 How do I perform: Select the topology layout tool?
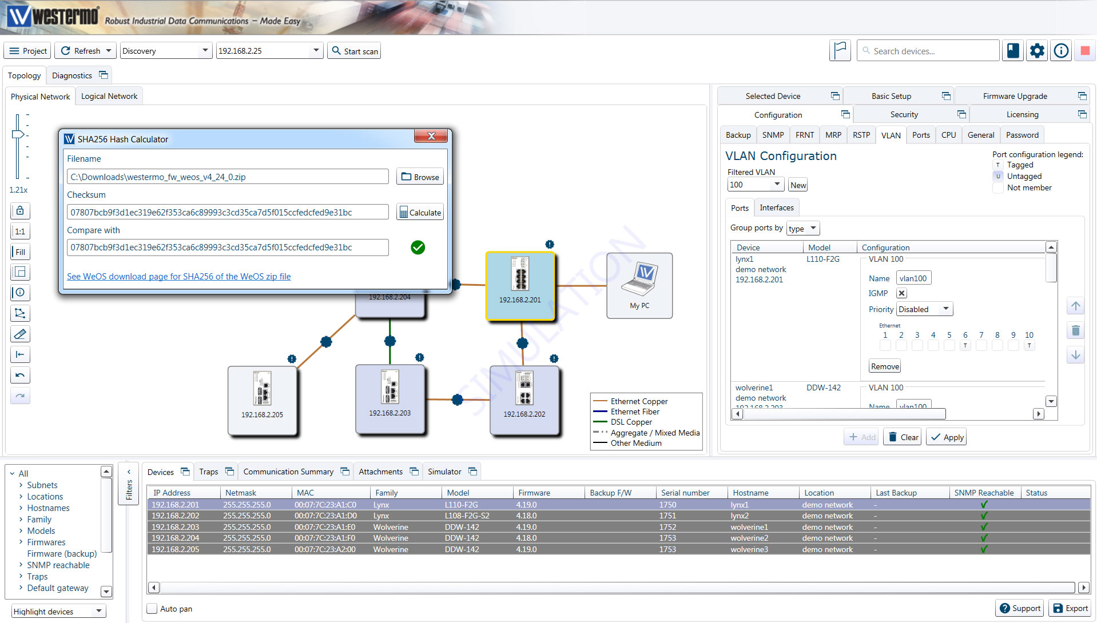click(20, 313)
